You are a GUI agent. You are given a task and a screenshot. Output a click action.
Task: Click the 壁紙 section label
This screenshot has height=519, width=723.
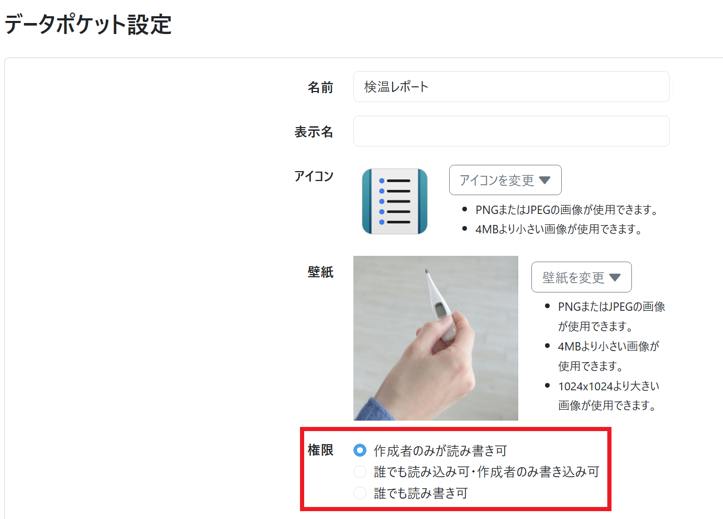coord(320,272)
